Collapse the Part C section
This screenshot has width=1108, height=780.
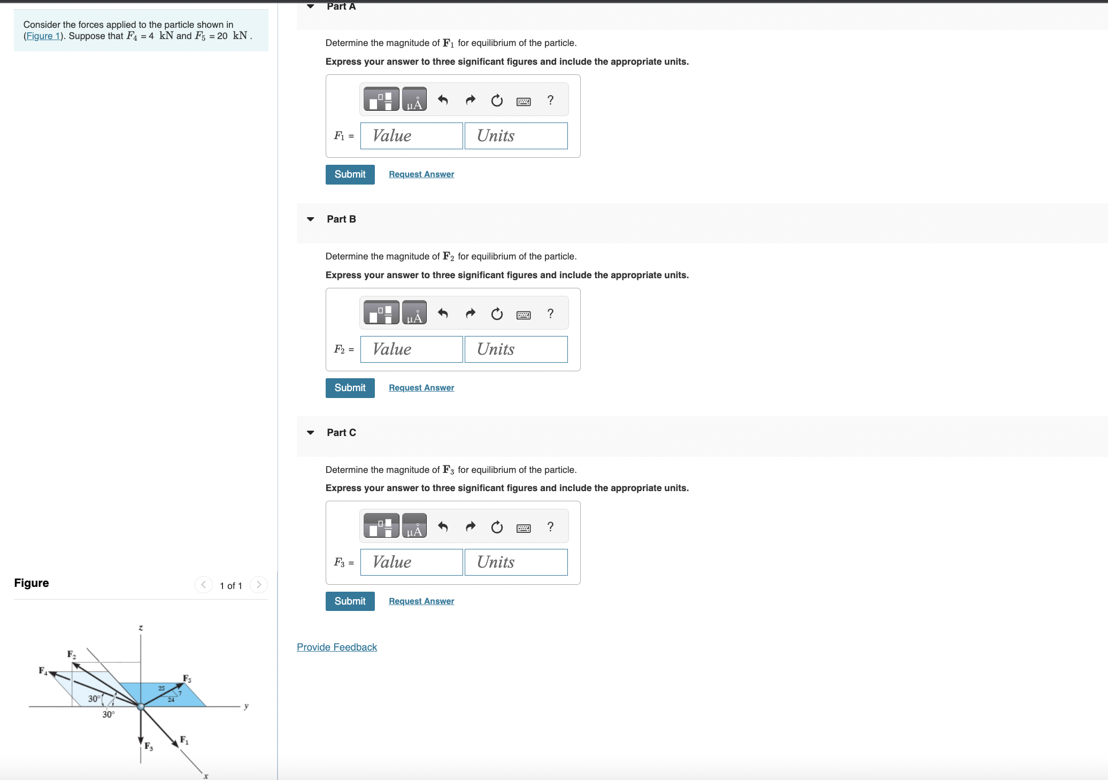click(x=311, y=433)
